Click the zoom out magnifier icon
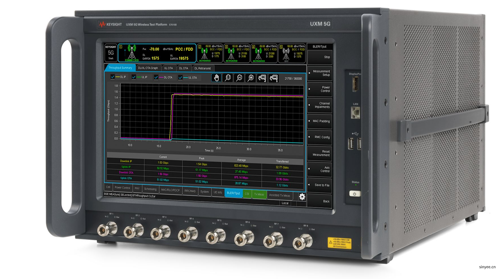 point(239,78)
